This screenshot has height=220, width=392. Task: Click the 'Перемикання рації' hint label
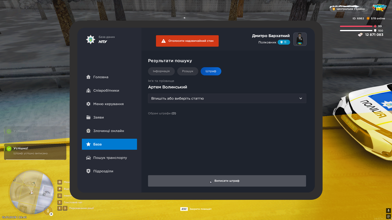pos(81,208)
